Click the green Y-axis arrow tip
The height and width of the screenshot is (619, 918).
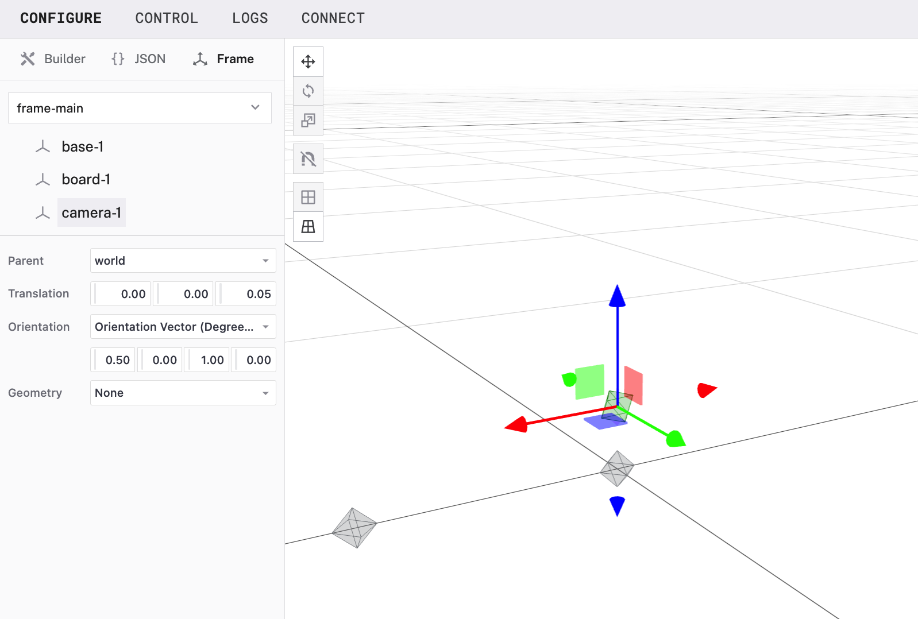point(676,439)
